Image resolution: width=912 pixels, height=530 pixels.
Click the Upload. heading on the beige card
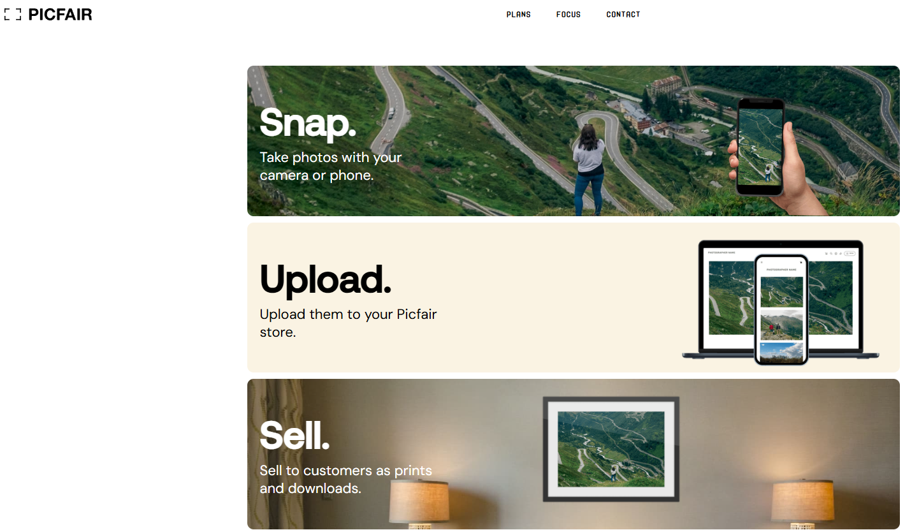(325, 279)
